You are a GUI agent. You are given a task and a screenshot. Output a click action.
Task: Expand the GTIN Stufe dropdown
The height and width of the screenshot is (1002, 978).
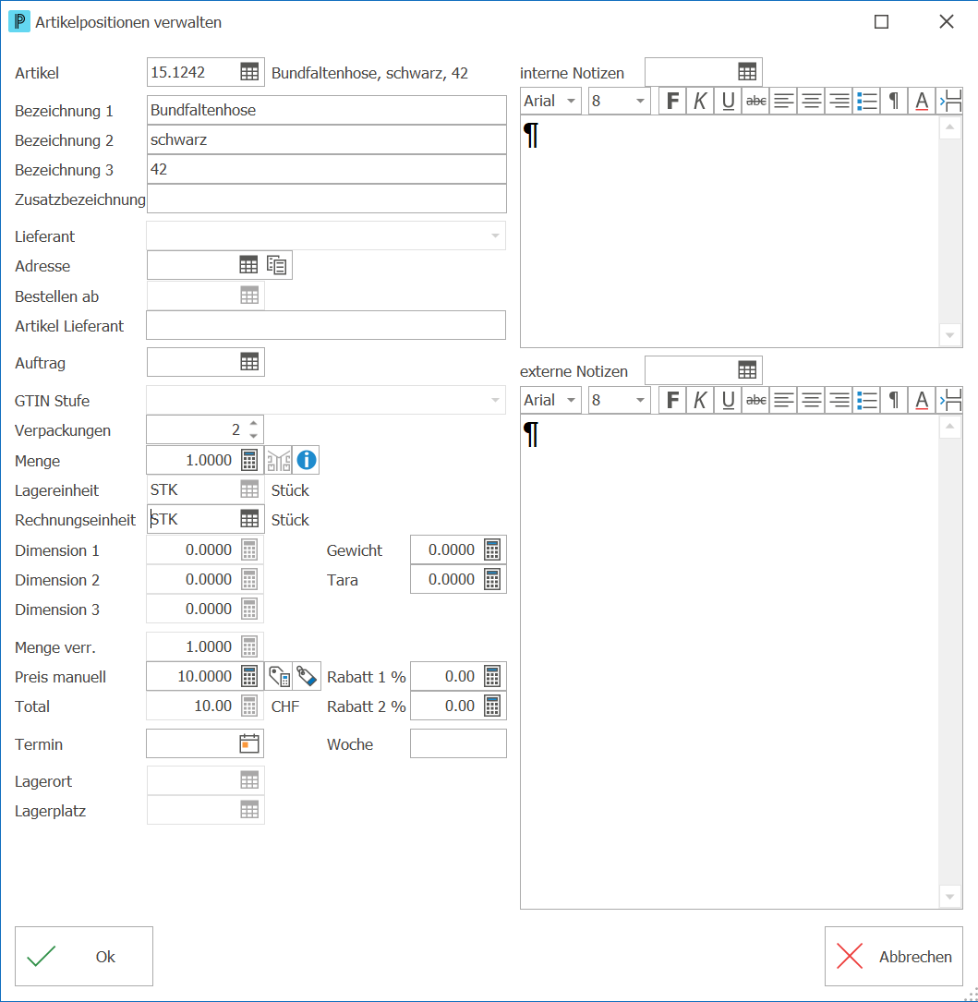(495, 400)
